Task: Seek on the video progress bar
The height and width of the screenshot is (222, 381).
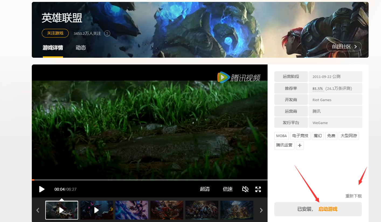Action: (150, 180)
